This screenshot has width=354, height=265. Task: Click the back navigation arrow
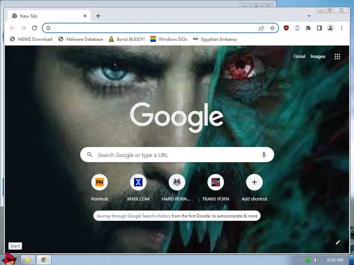click(12, 28)
